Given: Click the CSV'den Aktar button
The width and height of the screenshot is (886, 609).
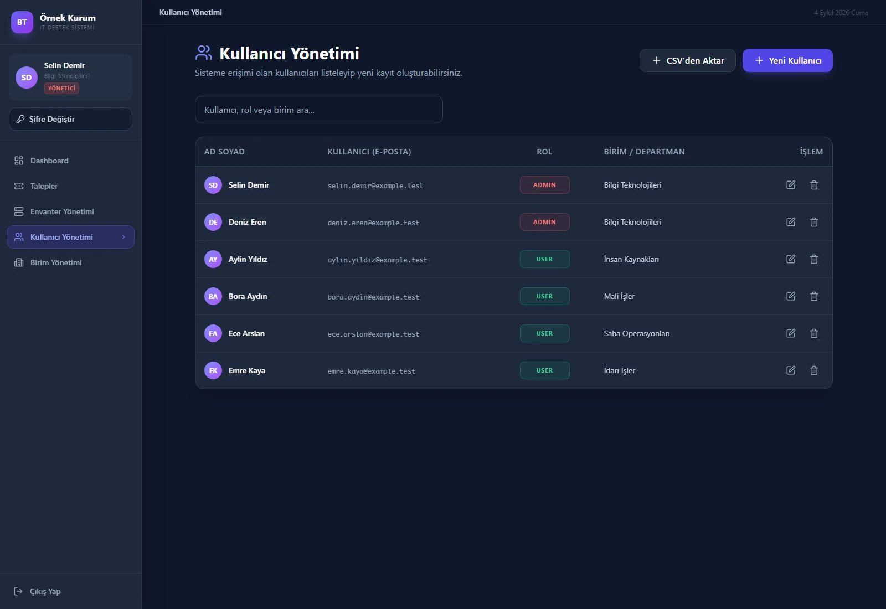Looking at the screenshot, I should click(688, 60).
